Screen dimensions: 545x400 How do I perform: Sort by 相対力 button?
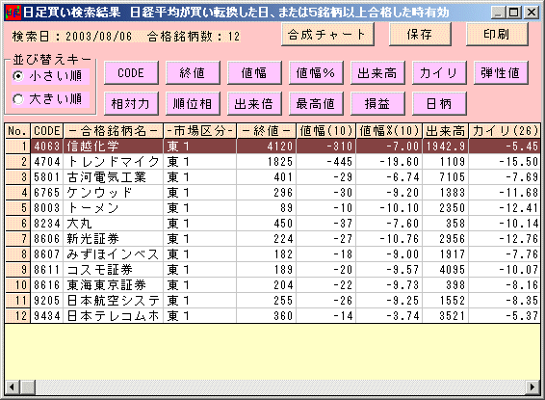(131, 104)
